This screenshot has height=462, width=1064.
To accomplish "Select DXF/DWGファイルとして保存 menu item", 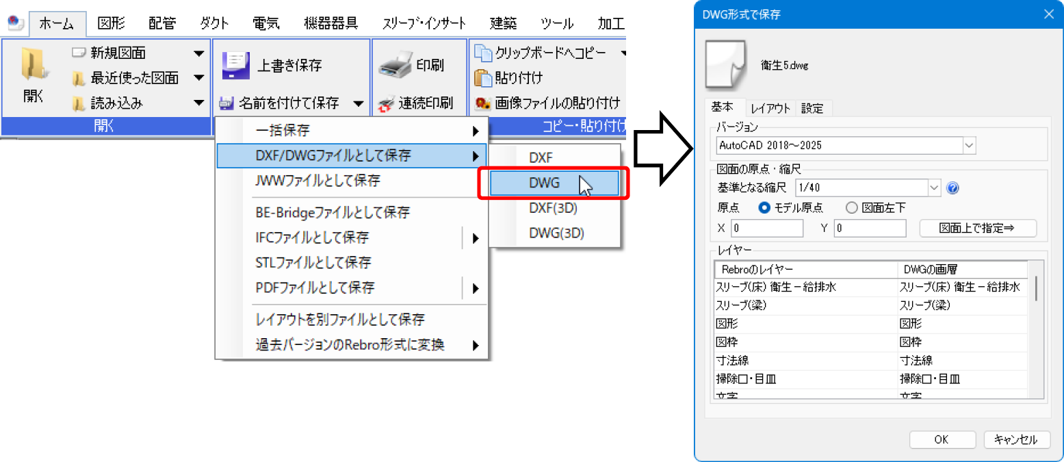I will pyautogui.click(x=352, y=155).
